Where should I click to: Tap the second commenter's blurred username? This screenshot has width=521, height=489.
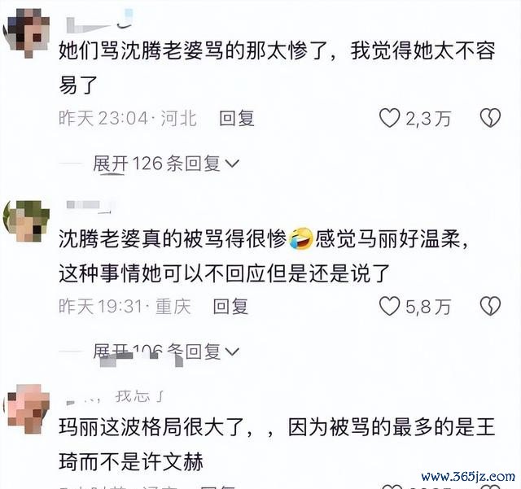pos(89,207)
